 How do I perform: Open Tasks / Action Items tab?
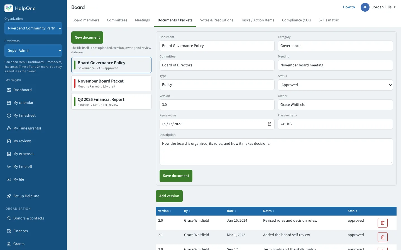coord(258,20)
